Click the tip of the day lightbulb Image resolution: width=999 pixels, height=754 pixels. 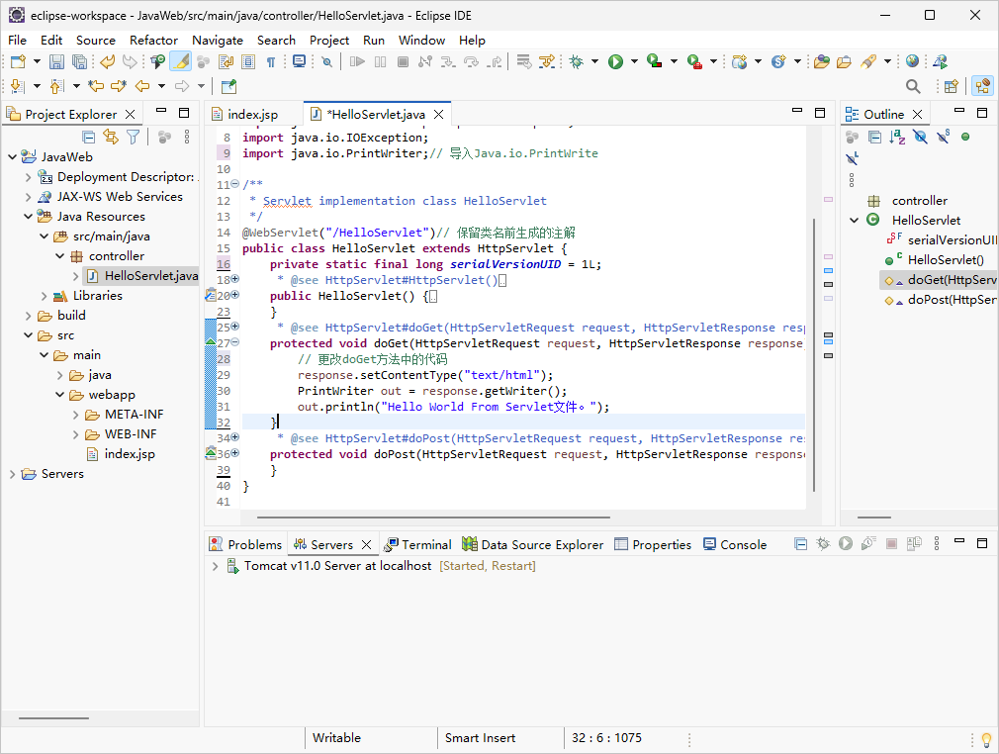986,739
